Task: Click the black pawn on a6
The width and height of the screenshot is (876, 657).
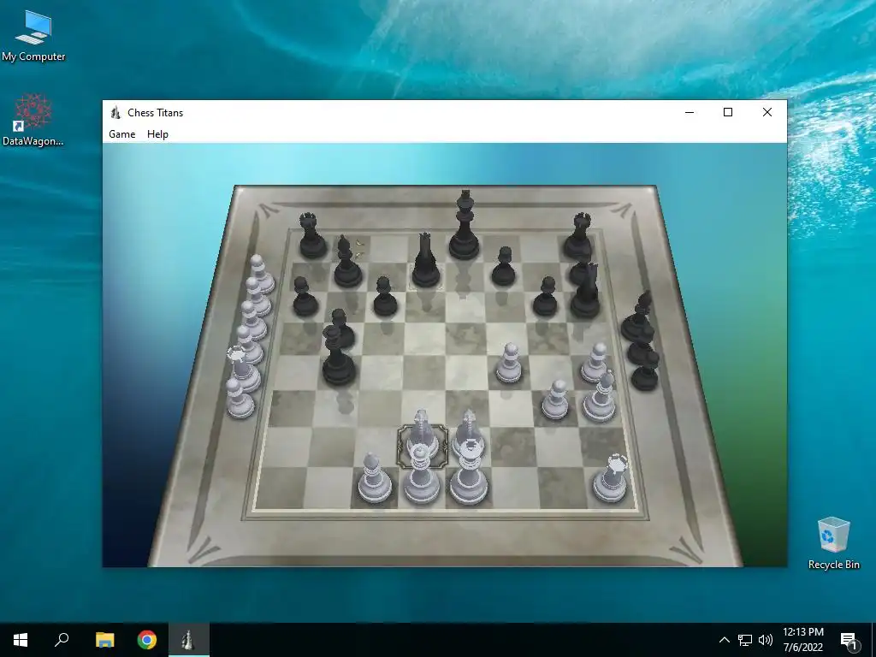Action: pyautogui.click(x=305, y=297)
